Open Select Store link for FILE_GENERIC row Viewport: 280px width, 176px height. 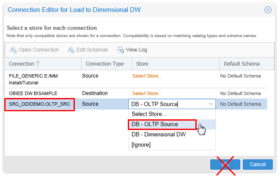click(147, 76)
